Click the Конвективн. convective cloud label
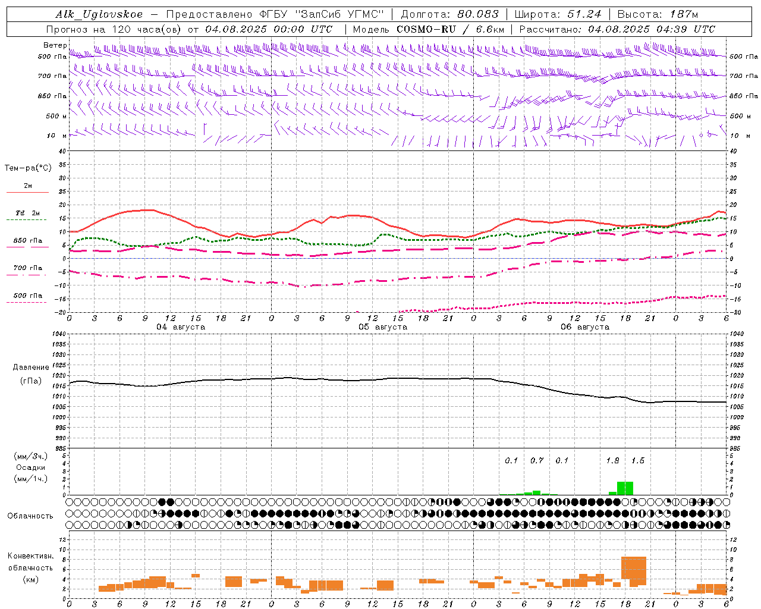Image resolution: width=761 pixels, height=609 pixels. point(30,556)
